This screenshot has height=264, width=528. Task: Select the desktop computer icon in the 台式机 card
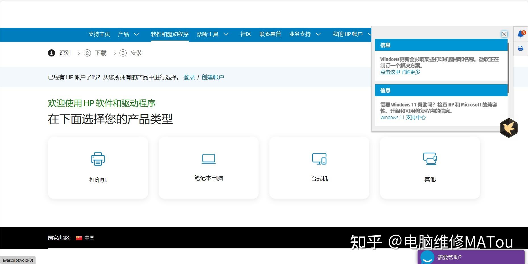[319, 159]
